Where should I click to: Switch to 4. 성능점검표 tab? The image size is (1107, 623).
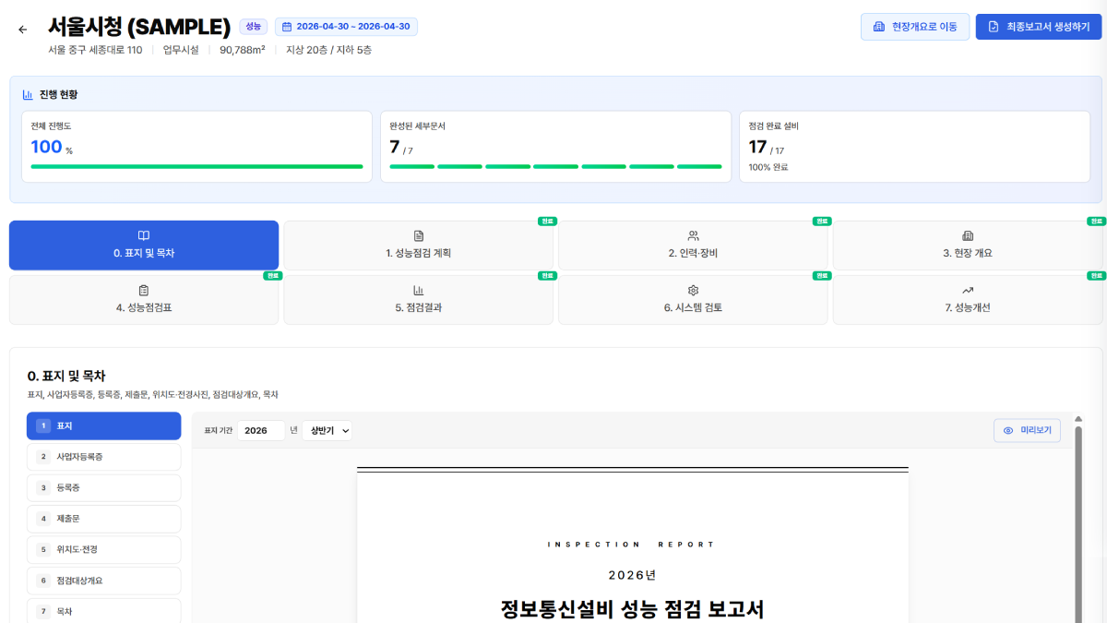144,300
